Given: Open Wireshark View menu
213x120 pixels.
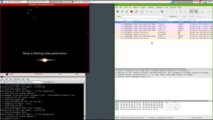Looking at the screenshot, I should coord(126,7).
